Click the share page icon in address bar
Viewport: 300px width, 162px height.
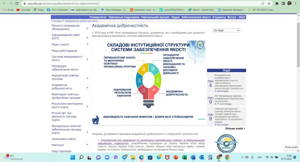pyautogui.click(x=262, y=4)
